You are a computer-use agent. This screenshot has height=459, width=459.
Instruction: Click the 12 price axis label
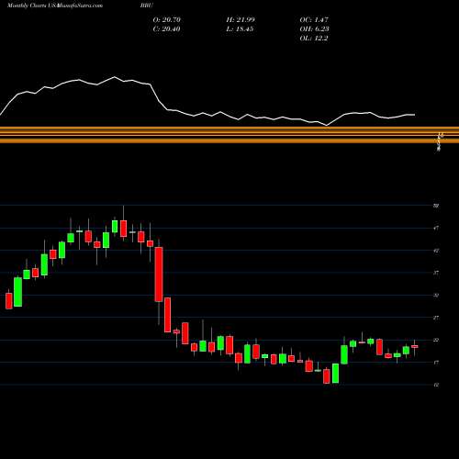tap(436, 385)
